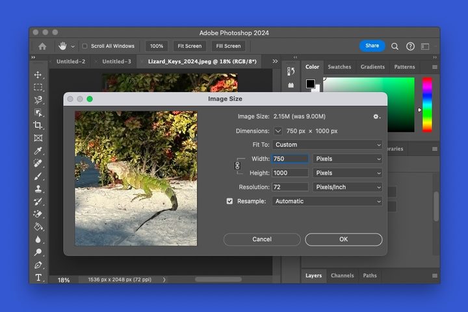Switch to the Swatches tab

(x=339, y=67)
